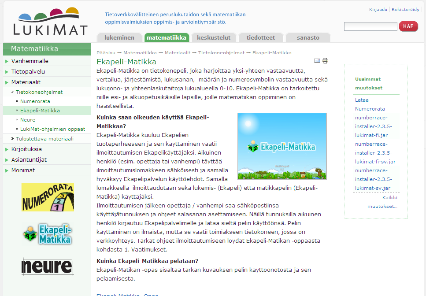Open Vanhemmalle in the sidebar

click(30, 61)
